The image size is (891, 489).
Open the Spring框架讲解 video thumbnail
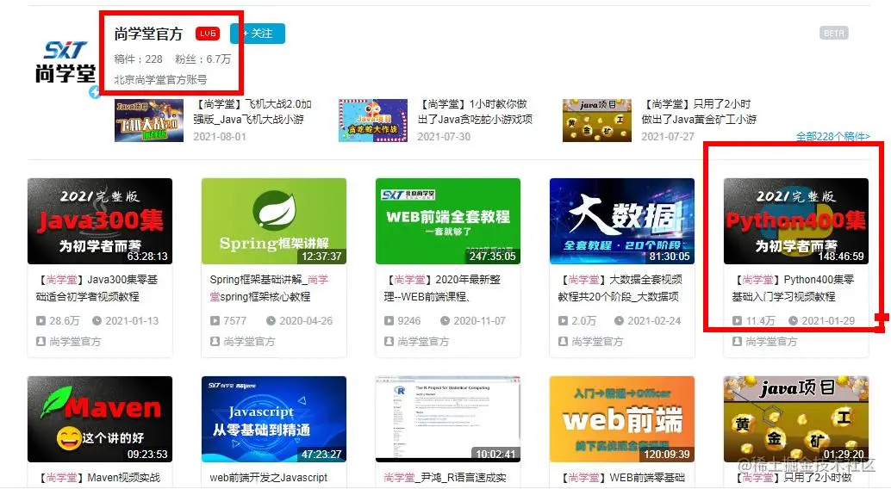[x=274, y=221]
